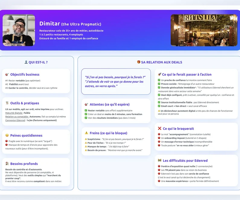Click line Lit sur mobile, agit sur ordi
Screen dimensions: 240x200
click(34, 109)
